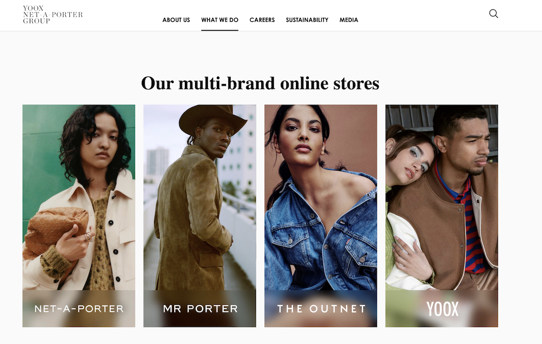Click the Our multi-brand online stores heading
The height and width of the screenshot is (344, 542).
point(260,83)
